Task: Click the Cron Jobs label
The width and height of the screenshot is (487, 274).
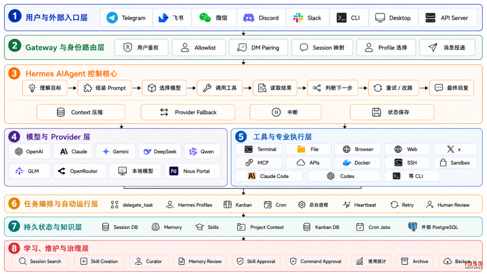Action: click(379, 227)
